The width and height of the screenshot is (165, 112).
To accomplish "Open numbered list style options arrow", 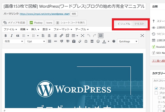I will coord(38,36).
